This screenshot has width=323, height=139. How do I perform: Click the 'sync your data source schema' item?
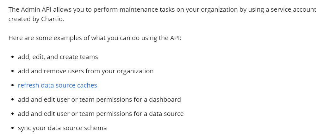pos(62,128)
